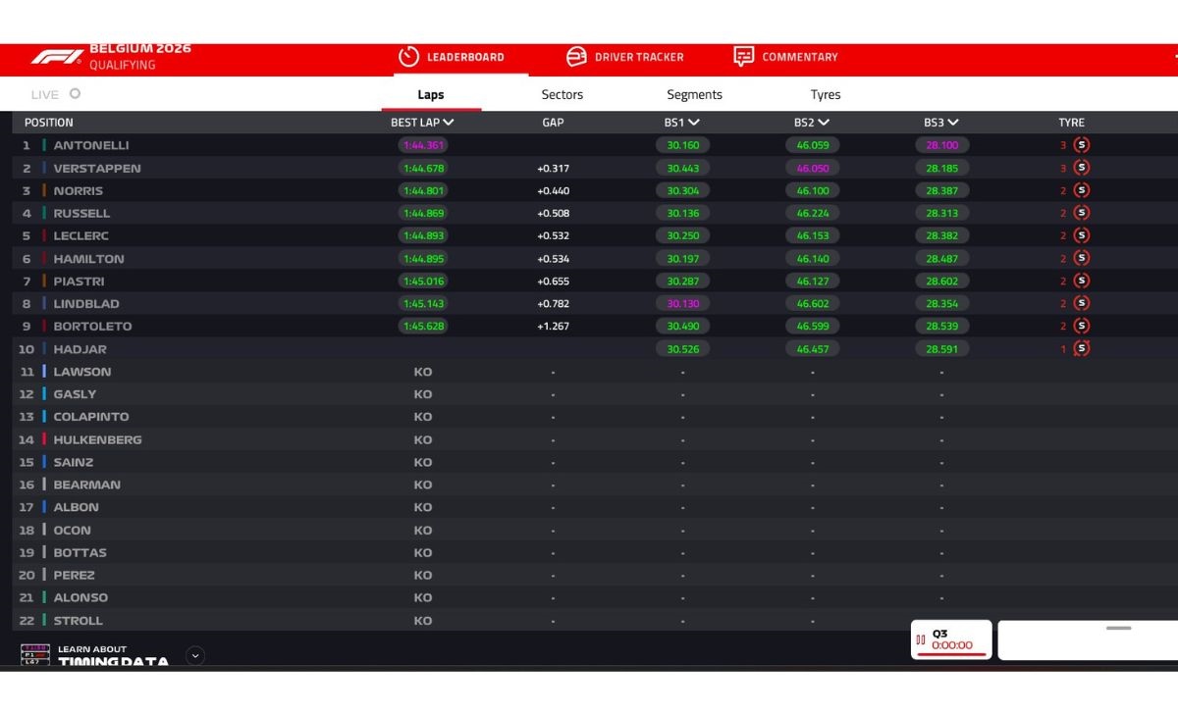Viewport: 1178px width, 715px height.
Task: Sort by BEST LAP dropdown arrow
Action: [x=449, y=123]
